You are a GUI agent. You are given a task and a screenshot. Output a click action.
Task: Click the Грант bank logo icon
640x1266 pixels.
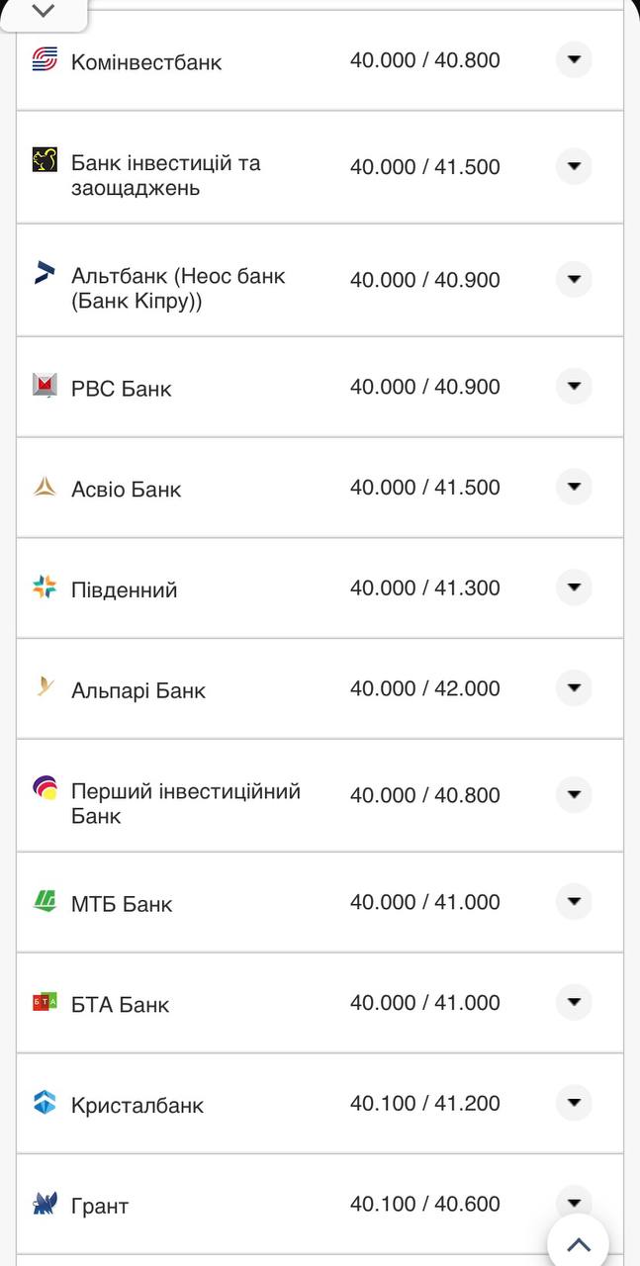[x=45, y=1204]
